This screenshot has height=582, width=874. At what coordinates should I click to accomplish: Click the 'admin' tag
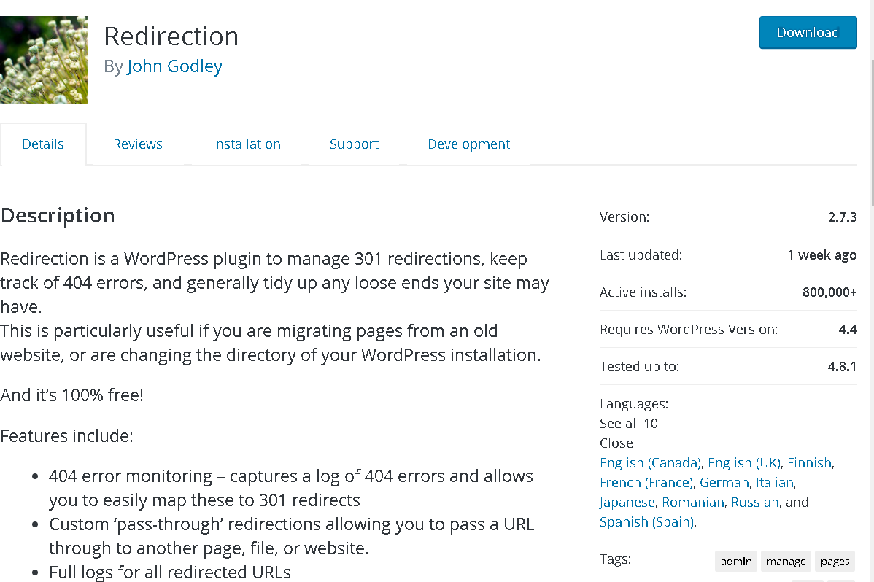click(x=736, y=562)
